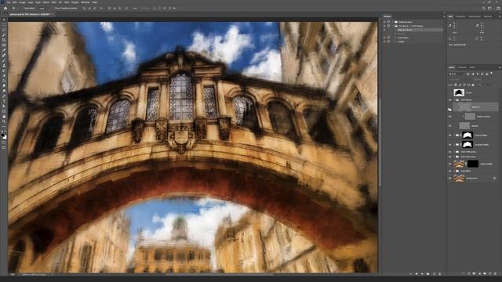Select the Move tool in the toolbar
The height and width of the screenshot is (282, 502).
click(x=4, y=20)
